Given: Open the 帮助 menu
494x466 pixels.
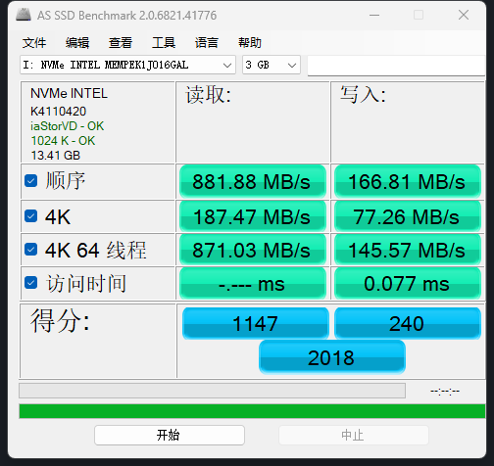Looking at the screenshot, I should pyautogui.click(x=250, y=43).
